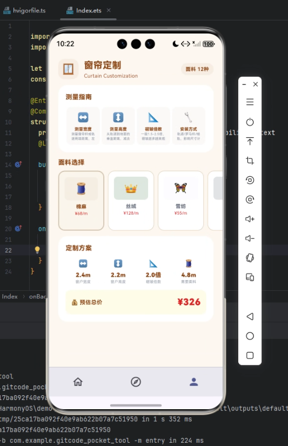The height and width of the screenshot is (446, 288).
Task: Tap the 面料选择 section heading
Action: (71, 162)
